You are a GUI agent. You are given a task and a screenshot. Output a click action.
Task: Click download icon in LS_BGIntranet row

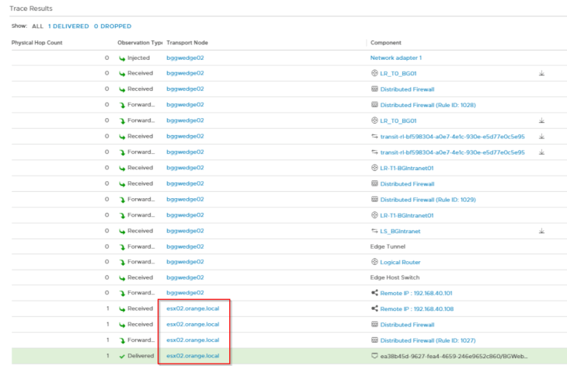(541, 231)
